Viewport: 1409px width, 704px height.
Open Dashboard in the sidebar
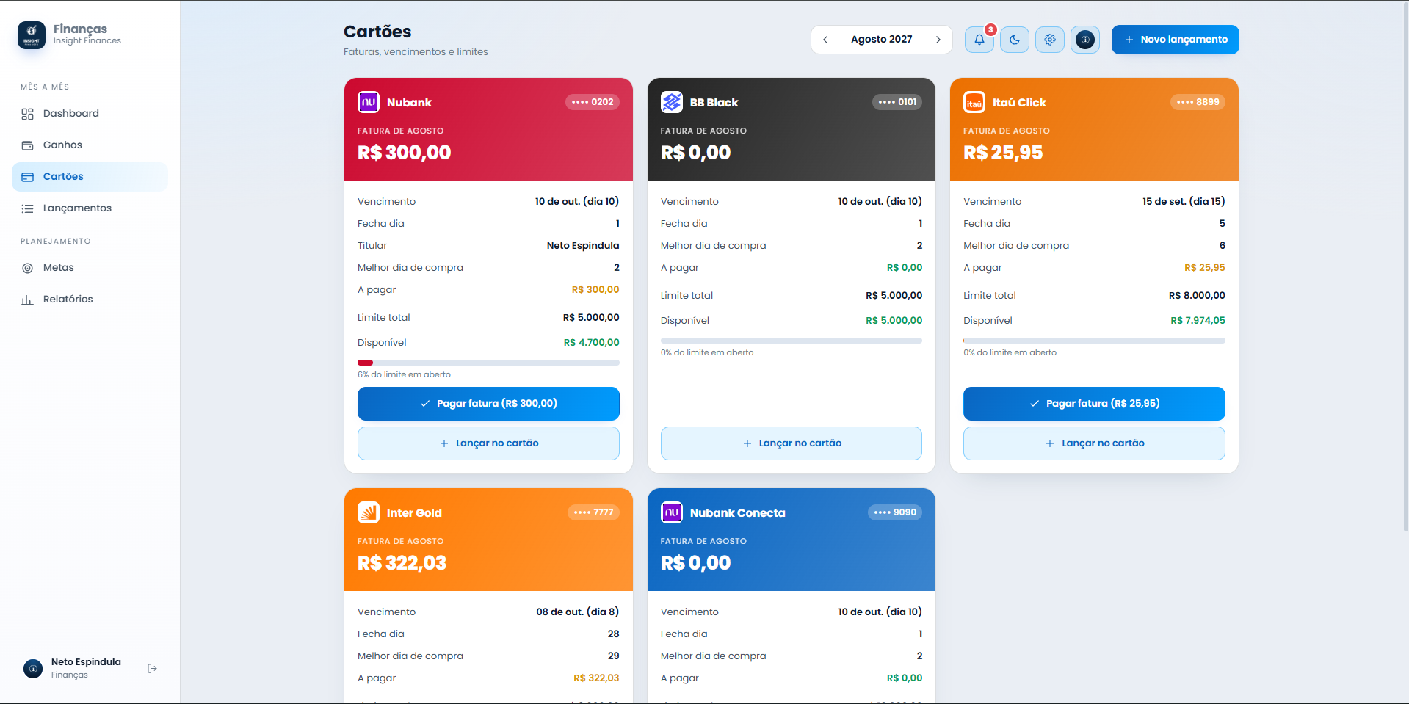[90, 114]
